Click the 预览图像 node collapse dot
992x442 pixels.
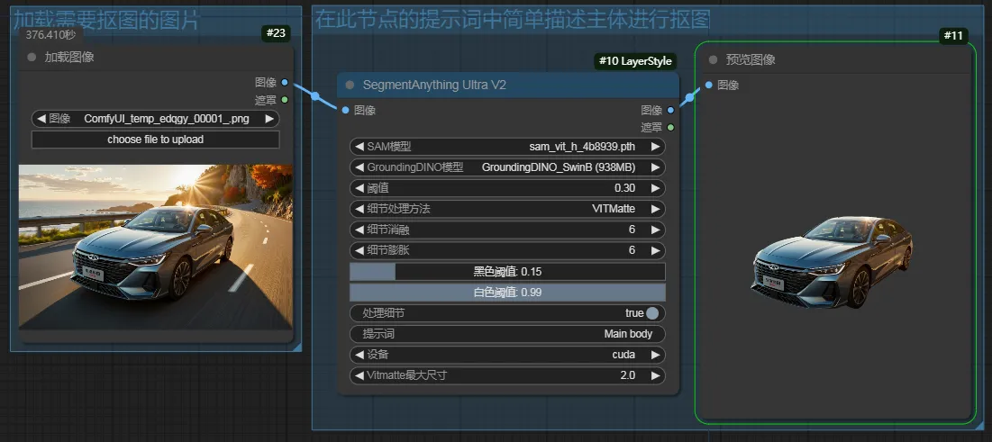pos(713,60)
